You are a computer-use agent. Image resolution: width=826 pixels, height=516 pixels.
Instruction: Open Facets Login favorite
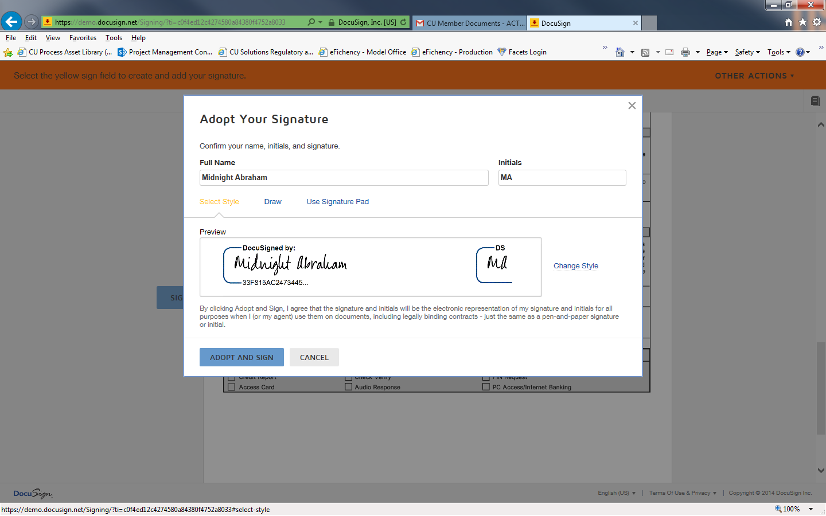[x=522, y=52]
